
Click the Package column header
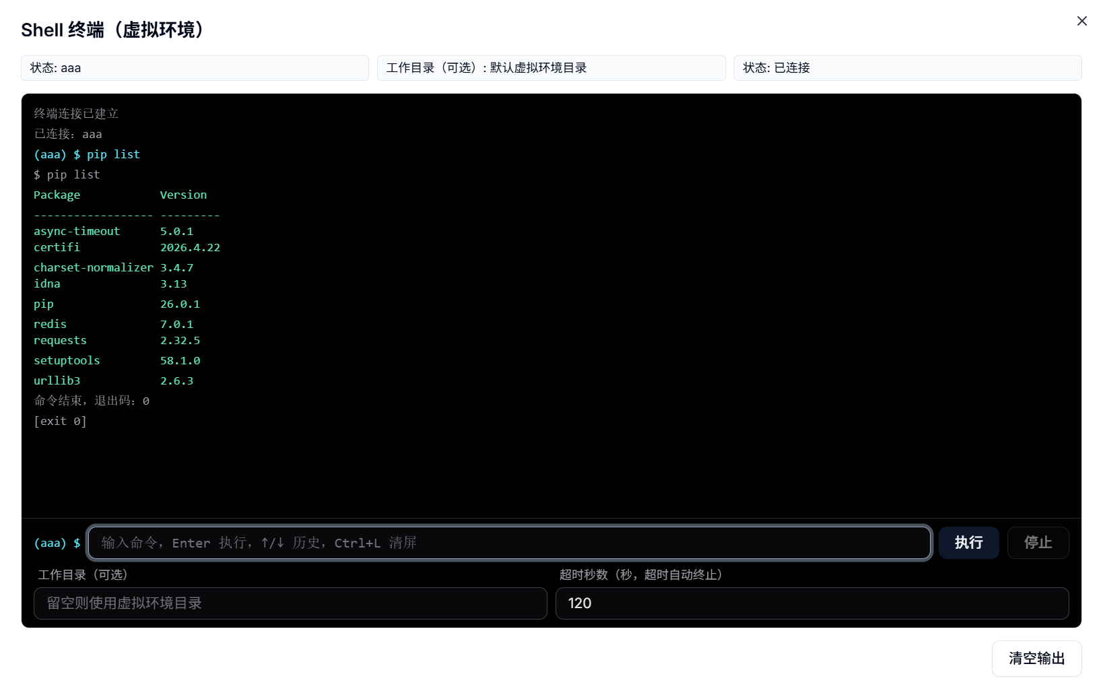click(x=57, y=195)
